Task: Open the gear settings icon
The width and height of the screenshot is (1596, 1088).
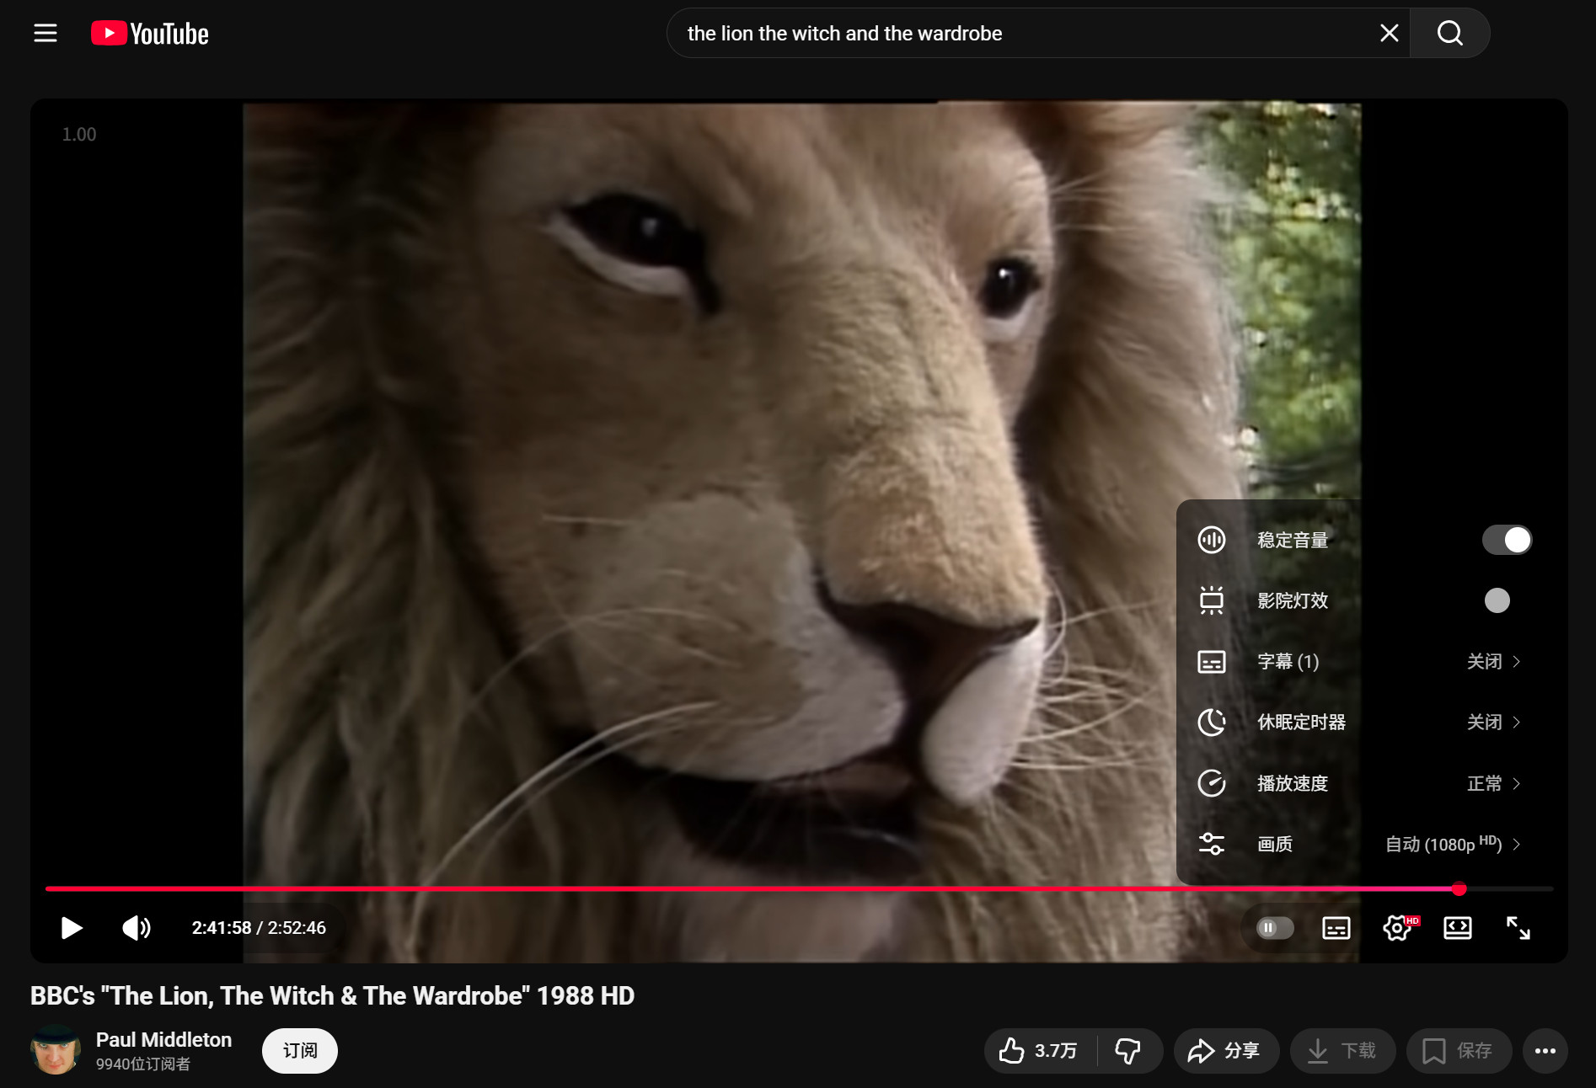Action: click(x=1397, y=928)
